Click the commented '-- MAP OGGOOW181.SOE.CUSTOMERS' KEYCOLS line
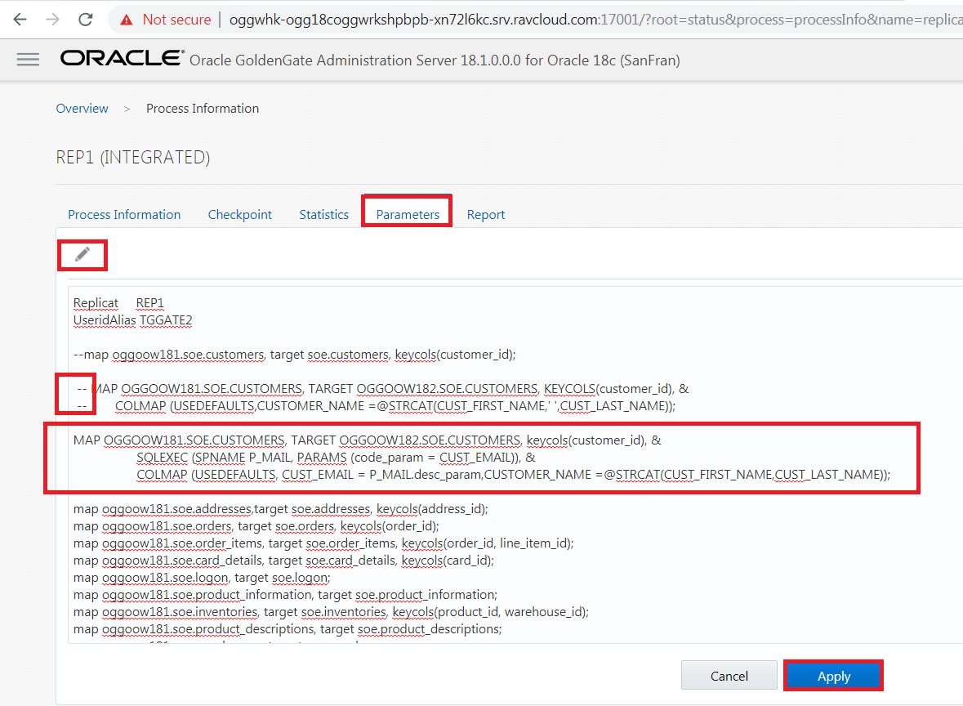 [383, 389]
